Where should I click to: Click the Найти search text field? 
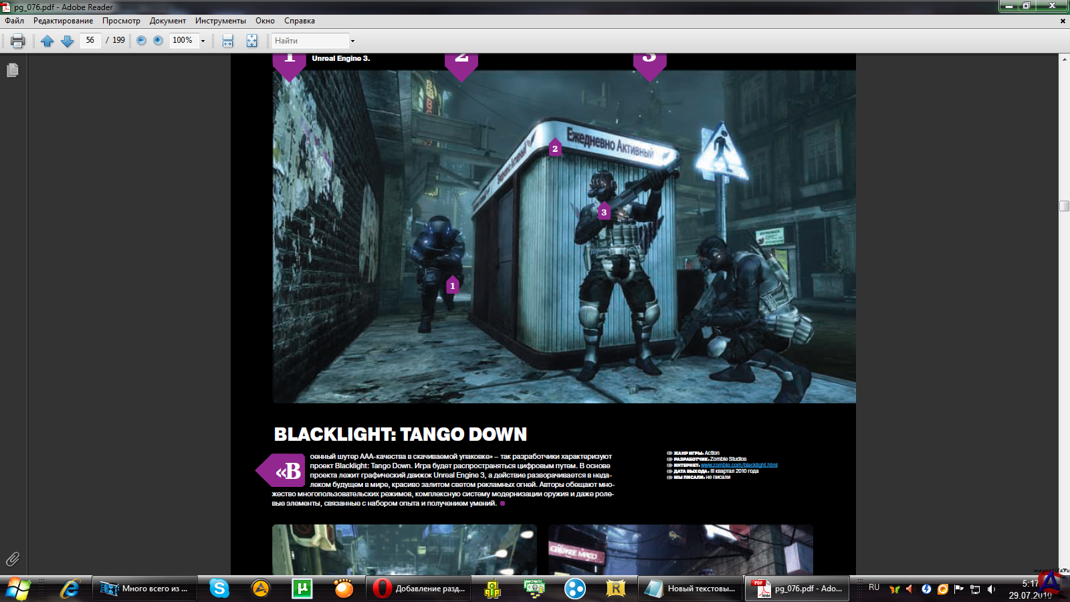click(x=310, y=41)
